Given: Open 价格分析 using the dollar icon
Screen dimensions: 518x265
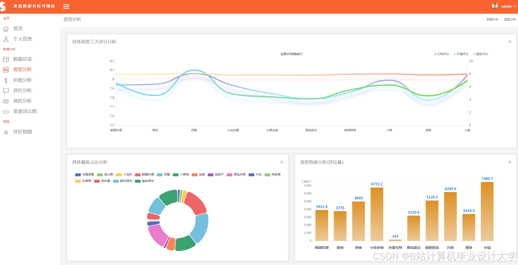Looking at the screenshot, I should click(6, 80).
